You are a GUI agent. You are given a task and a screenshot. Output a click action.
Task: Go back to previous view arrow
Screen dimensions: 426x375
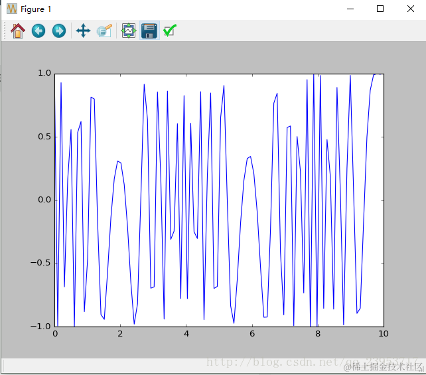[38, 31]
